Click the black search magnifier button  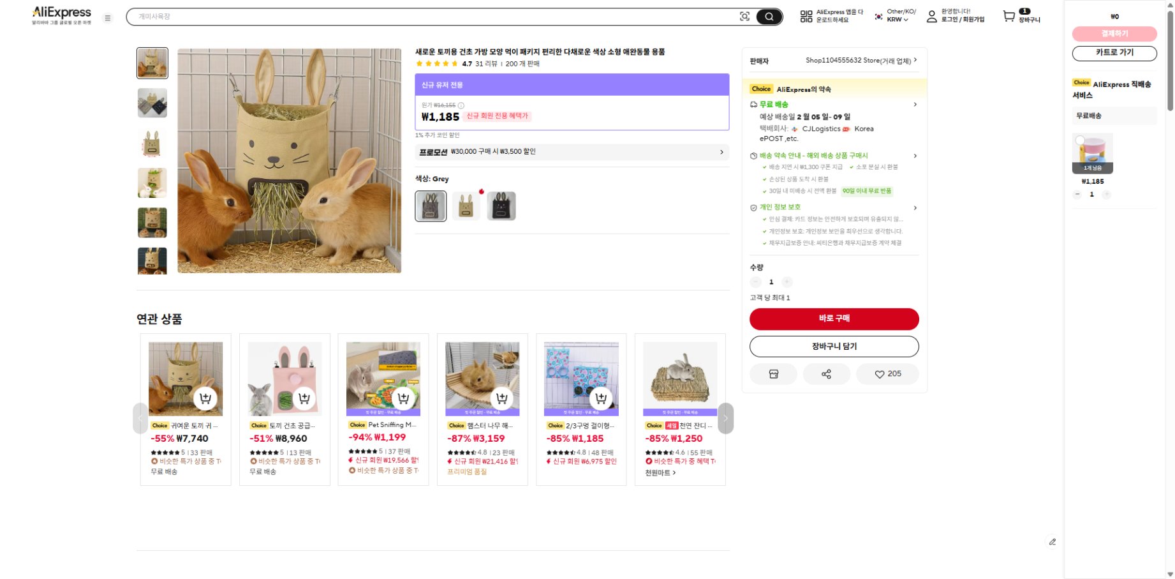point(769,17)
